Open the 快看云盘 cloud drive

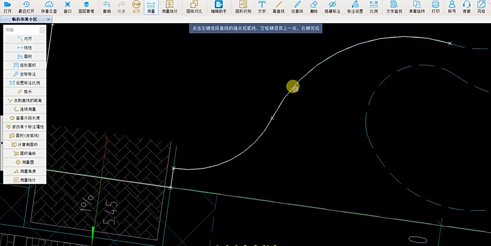pos(49,7)
